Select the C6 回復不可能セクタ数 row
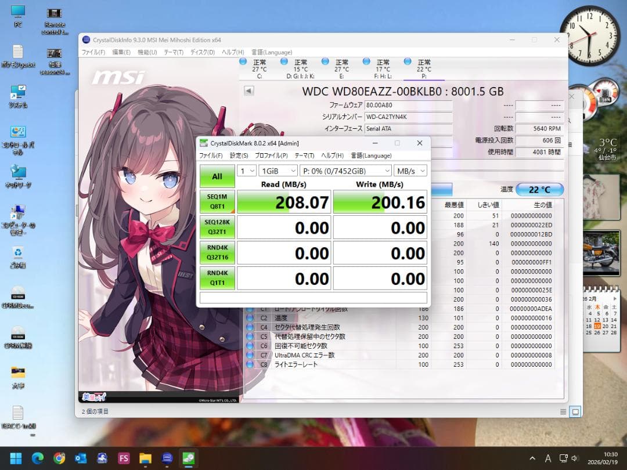This screenshot has height=470, width=627. pyautogui.click(x=399, y=346)
